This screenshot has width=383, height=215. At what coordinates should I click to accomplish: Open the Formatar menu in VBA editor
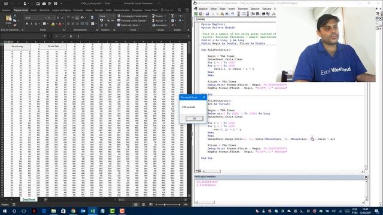point(243,9)
